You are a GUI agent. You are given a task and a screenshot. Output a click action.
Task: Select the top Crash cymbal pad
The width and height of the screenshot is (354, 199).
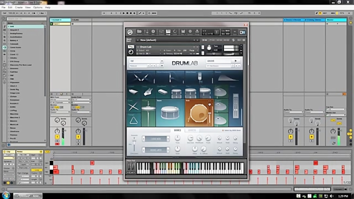coord(221,92)
